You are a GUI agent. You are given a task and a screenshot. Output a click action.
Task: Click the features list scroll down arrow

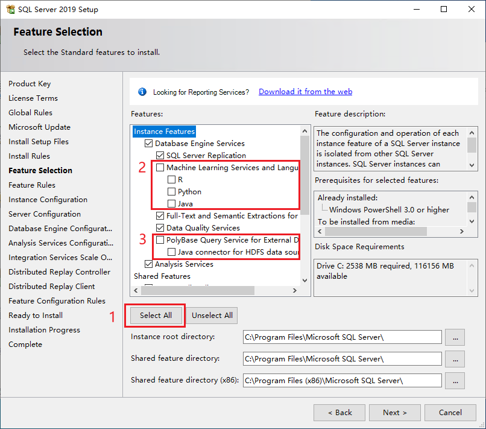point(305,281)
